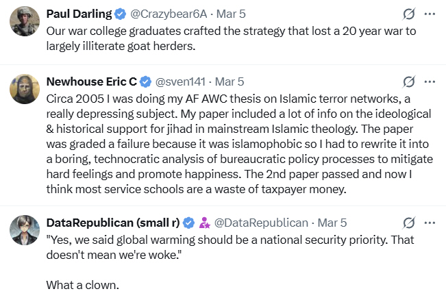Open more options menu on Newhouse's post
The image size is (446, 300).
click(x=430, y=82)
